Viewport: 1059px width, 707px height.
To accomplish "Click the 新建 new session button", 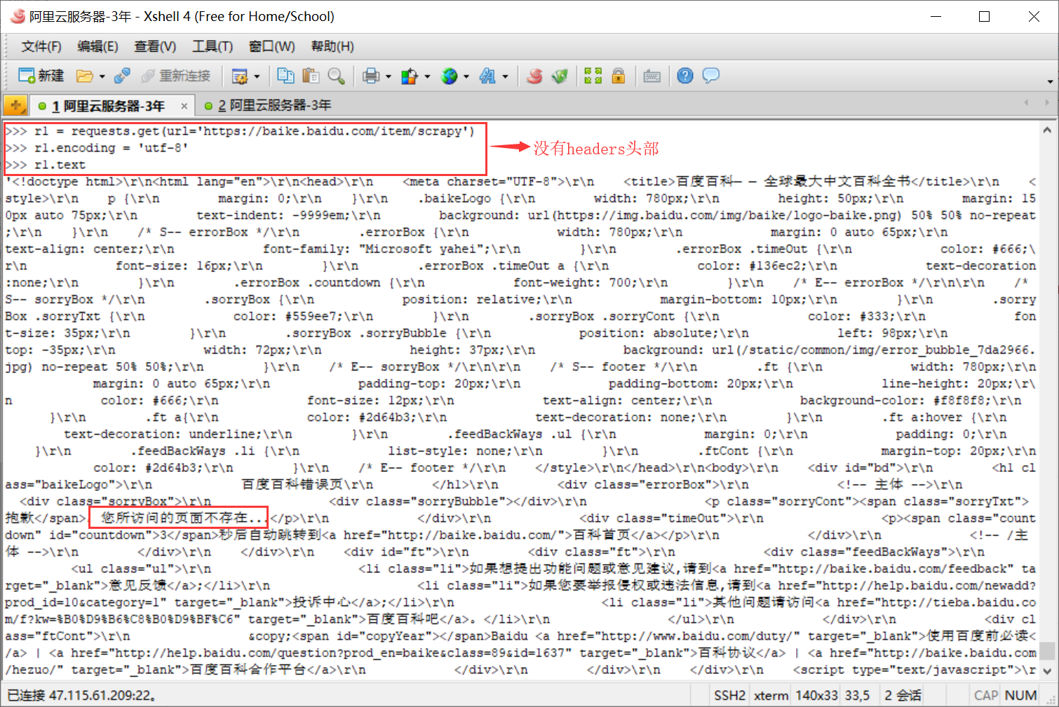I will 41,76.
